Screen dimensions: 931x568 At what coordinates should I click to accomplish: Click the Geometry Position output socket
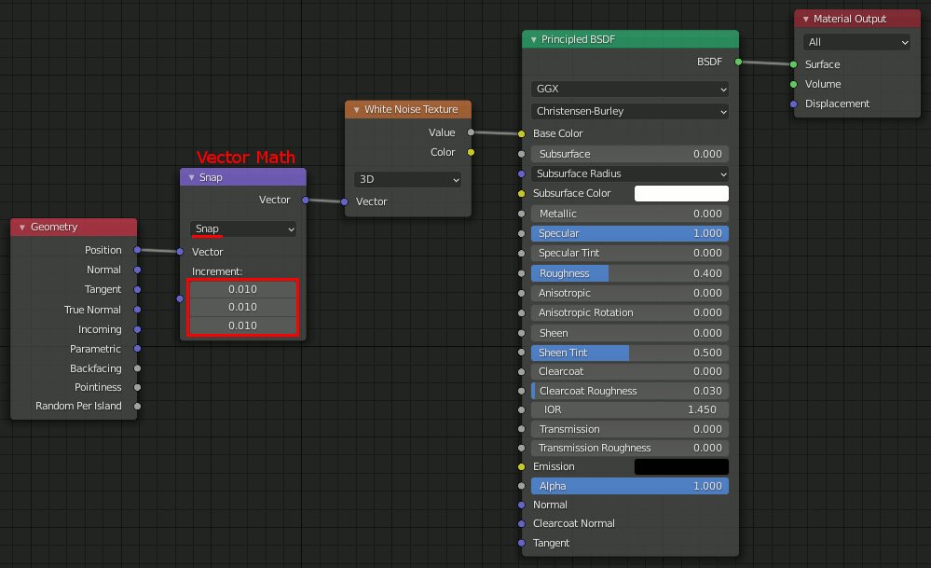[137, 250]
